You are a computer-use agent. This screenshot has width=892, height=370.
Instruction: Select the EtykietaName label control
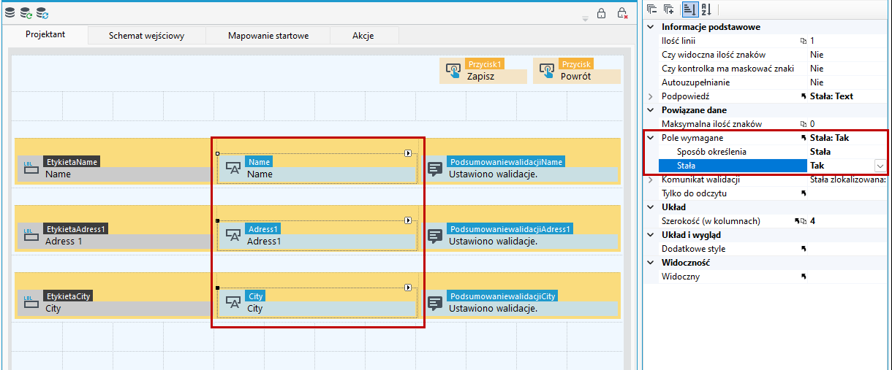(x=113, y=169)
